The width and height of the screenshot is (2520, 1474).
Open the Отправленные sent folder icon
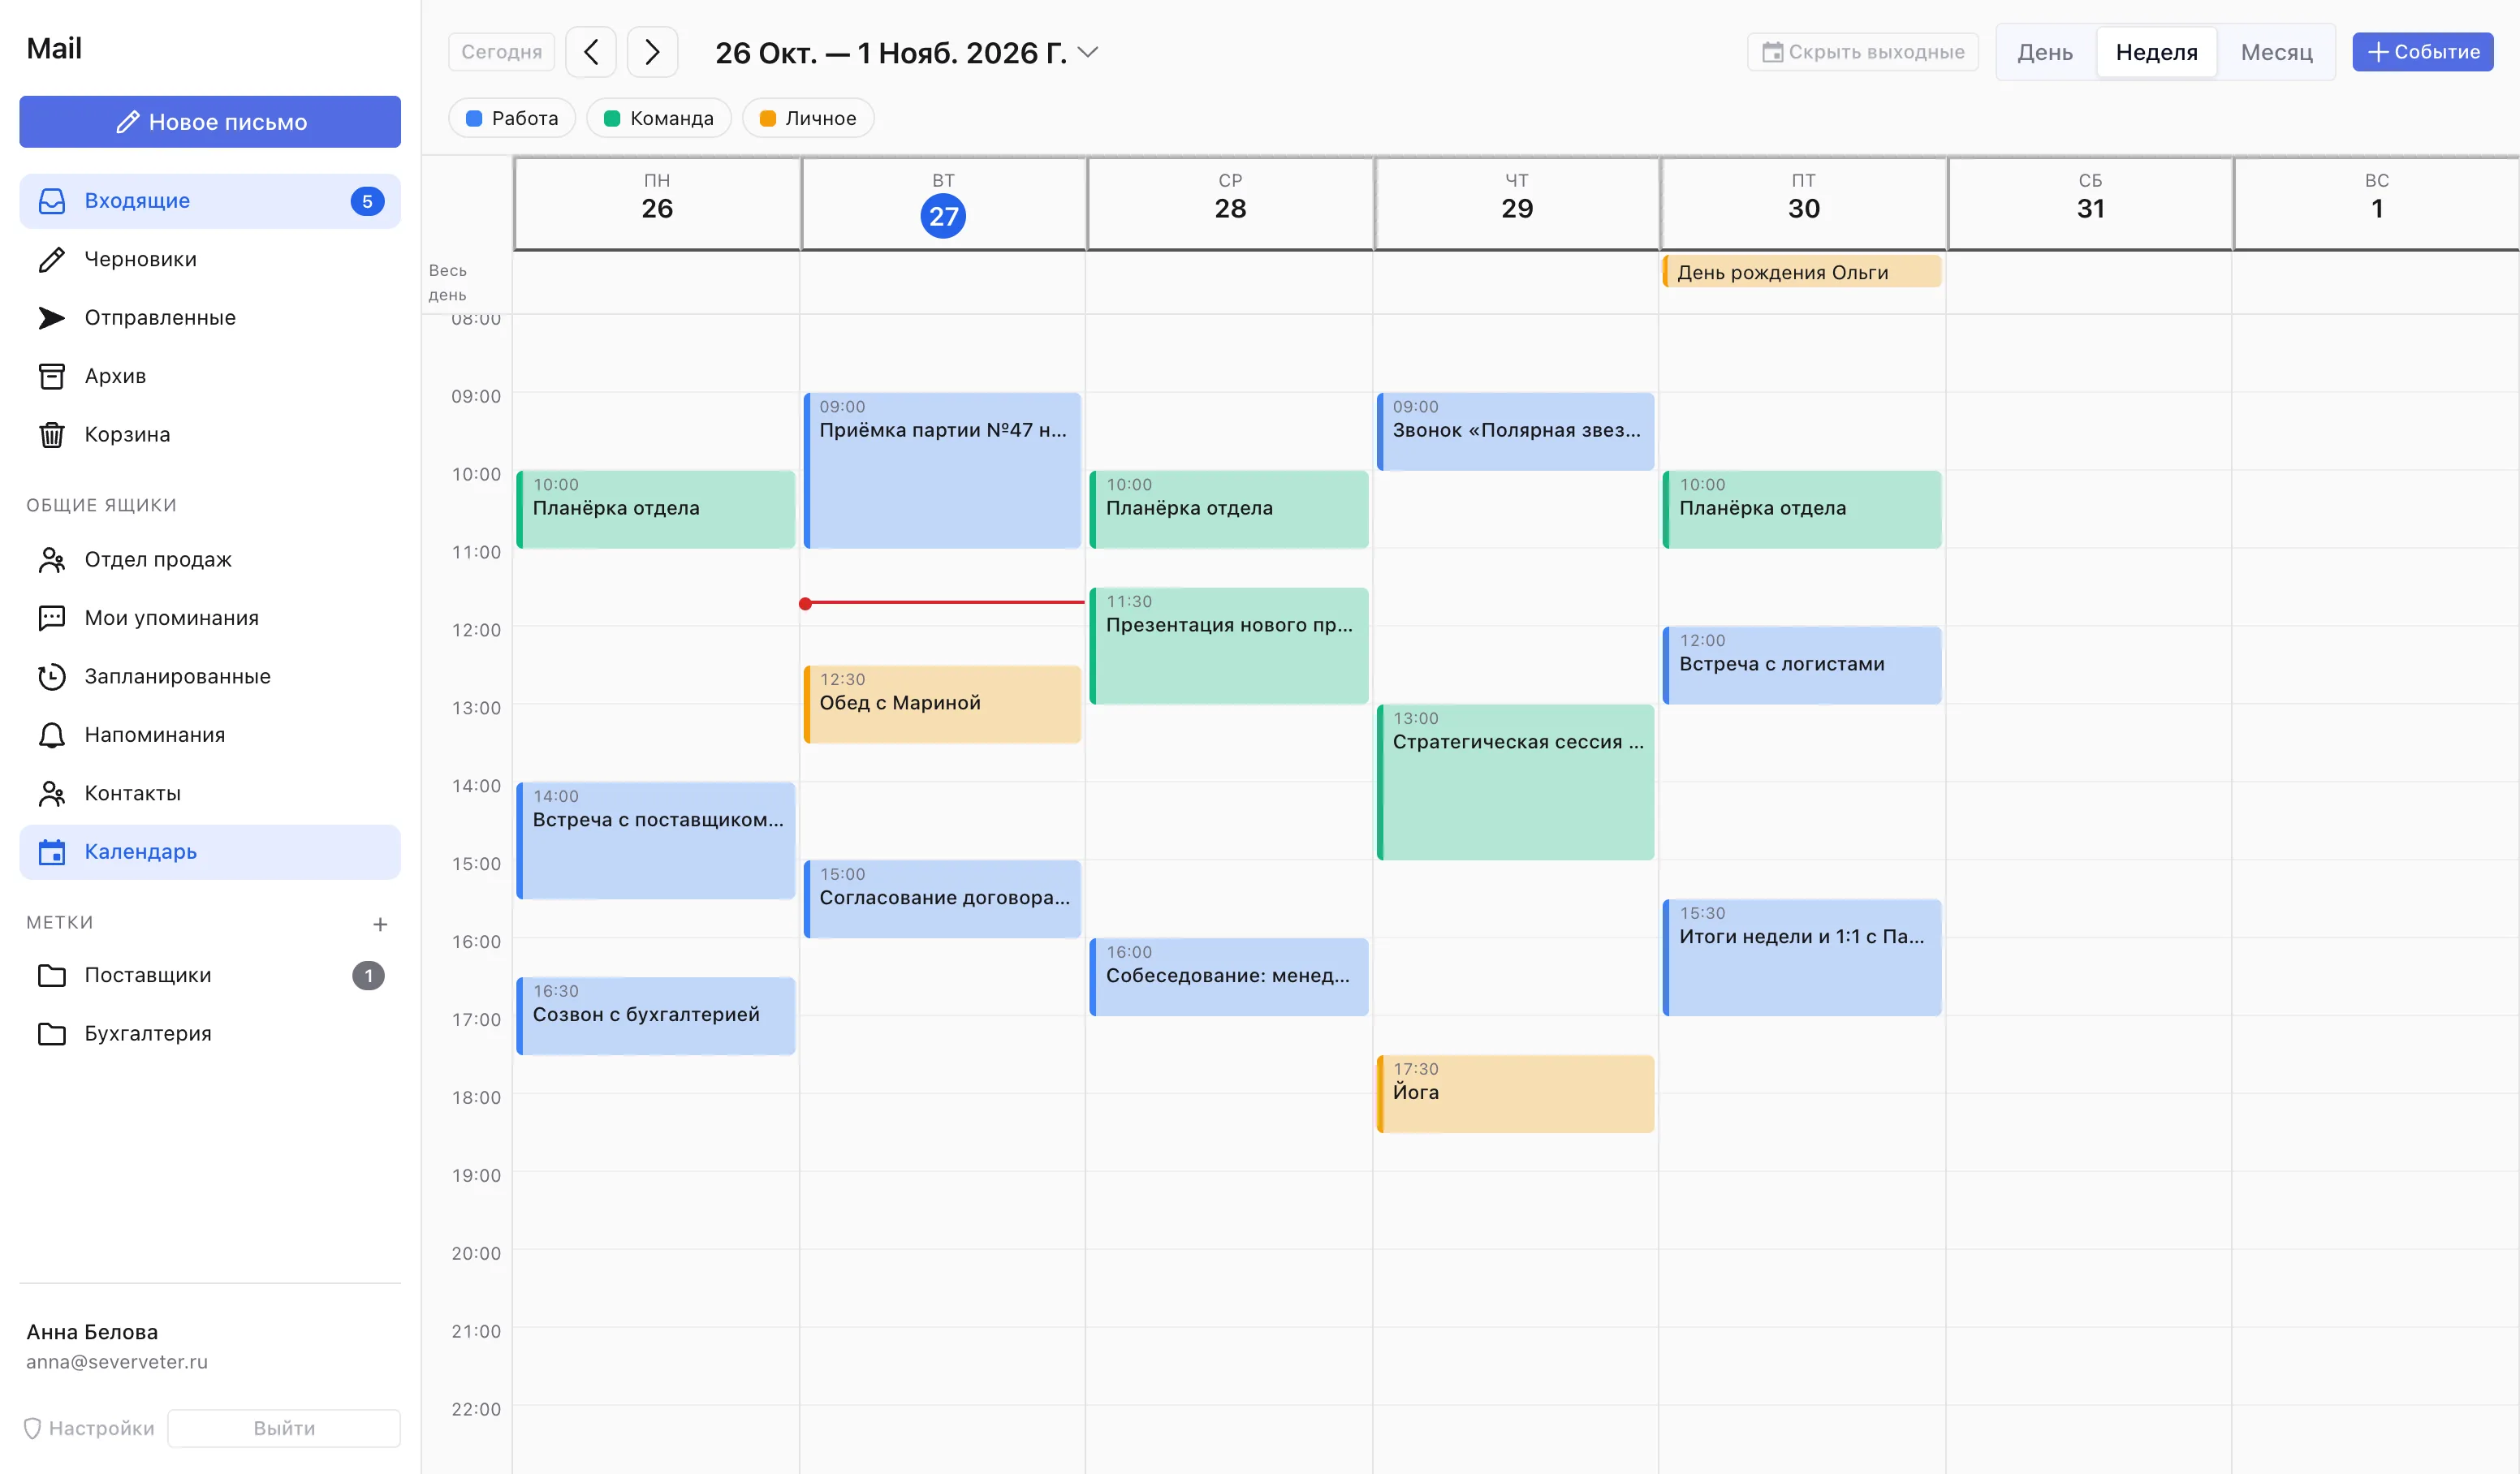coord(52,318)
